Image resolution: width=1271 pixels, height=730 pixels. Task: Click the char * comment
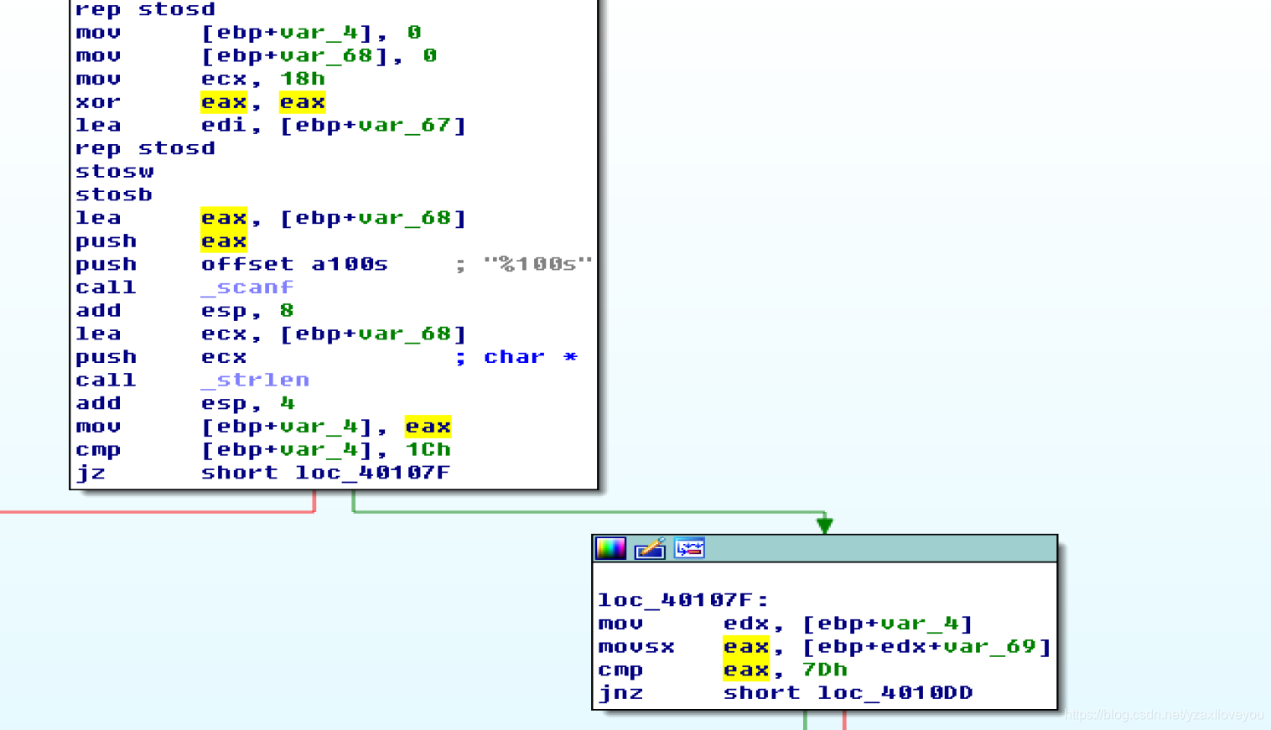531,357
